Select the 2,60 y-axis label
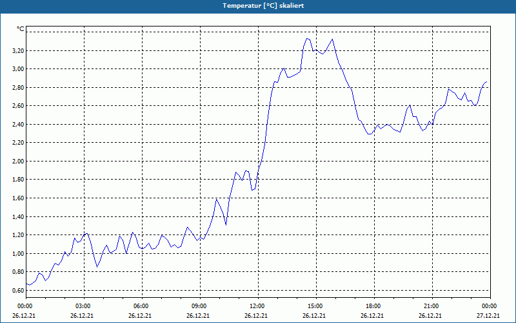This screenshot has width=516, height=323. tap(19, 106)
